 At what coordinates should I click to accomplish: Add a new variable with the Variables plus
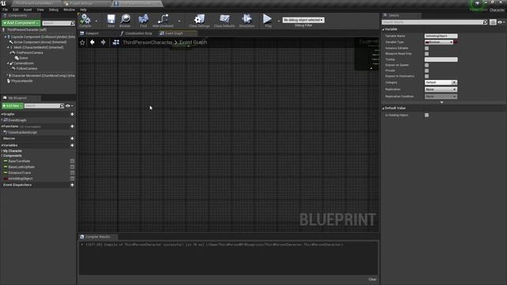pyautogui.click(x=72, y=146)
